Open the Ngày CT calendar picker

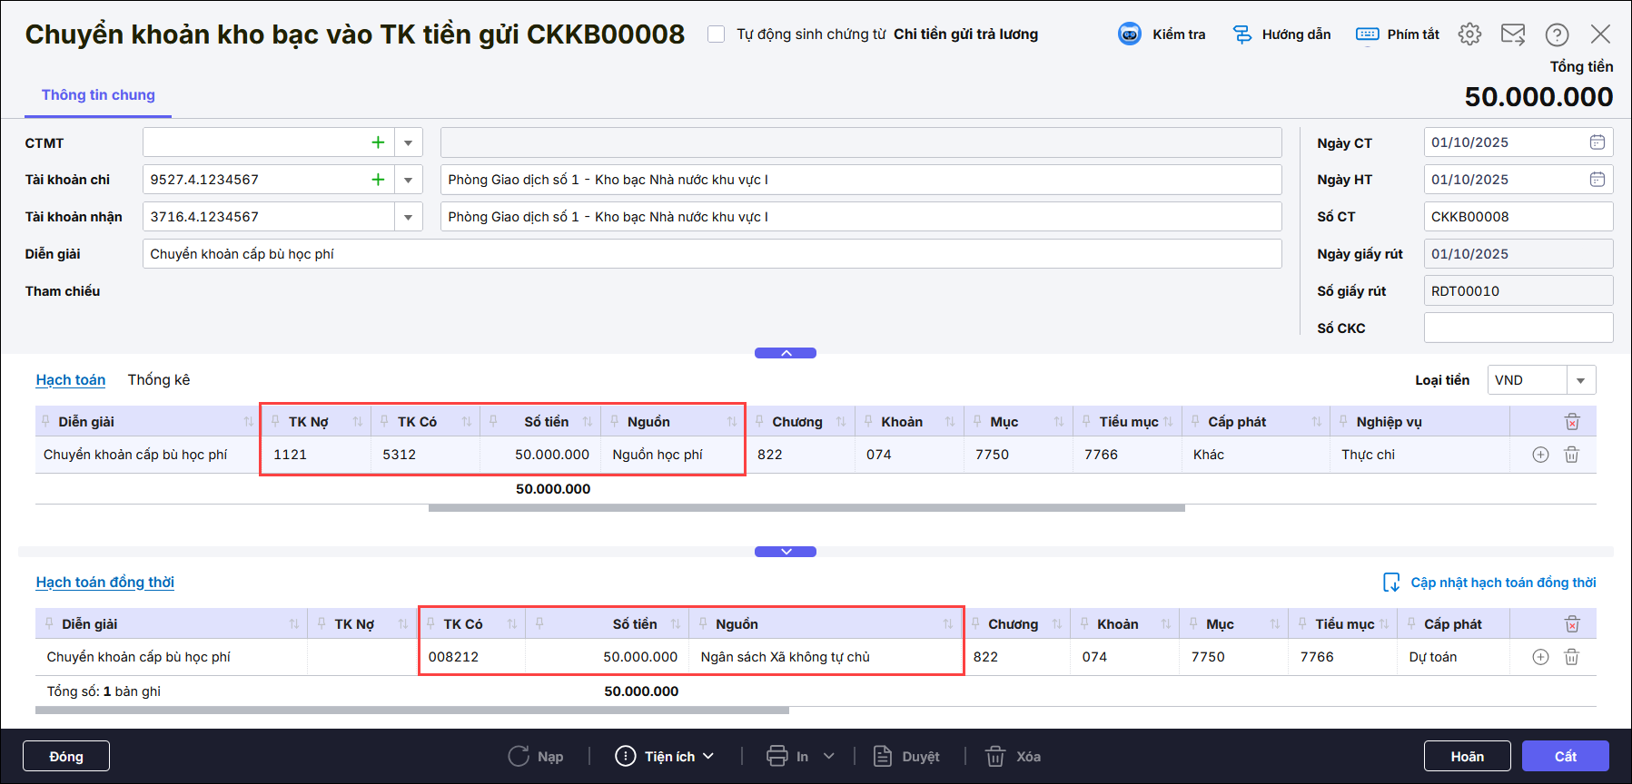tap(1597, 142)
